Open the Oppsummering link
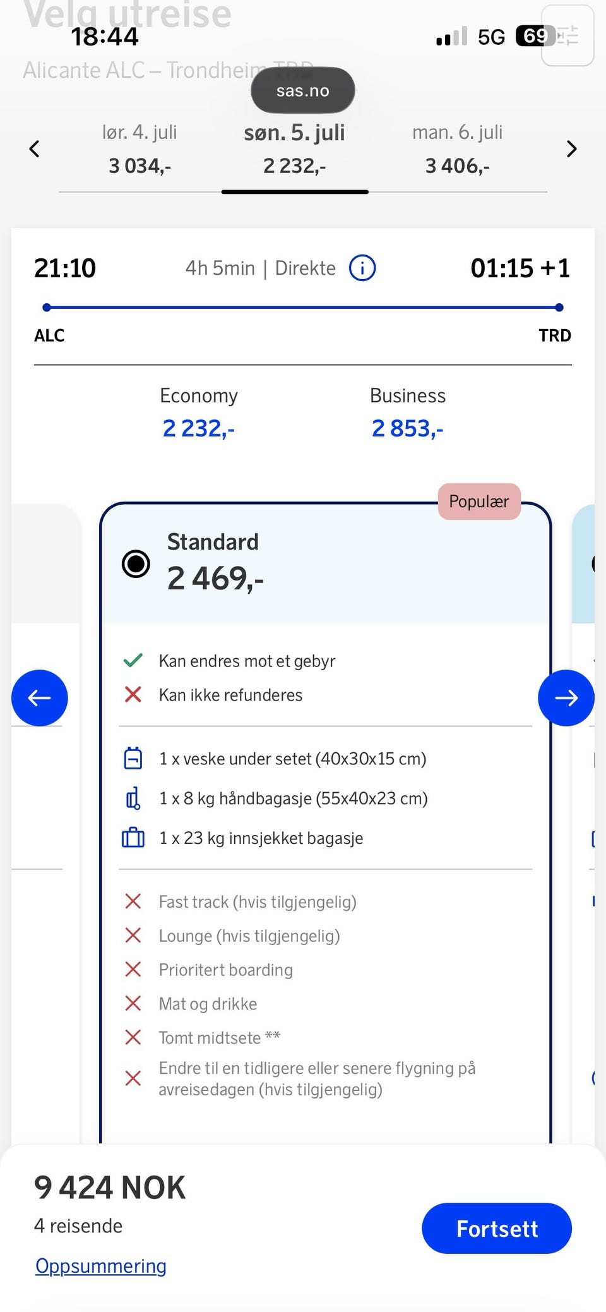606x1312 pixels. point(101,1266)
